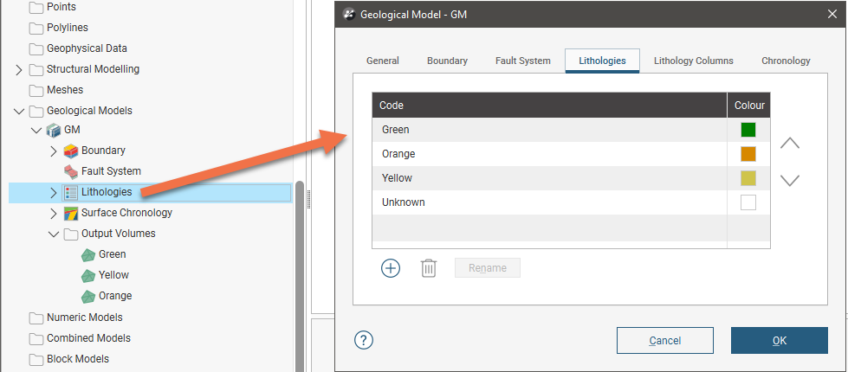Expand the Surface Chronology node
The width and height of the screenshot is (848, 372).
tap(54, 213)
